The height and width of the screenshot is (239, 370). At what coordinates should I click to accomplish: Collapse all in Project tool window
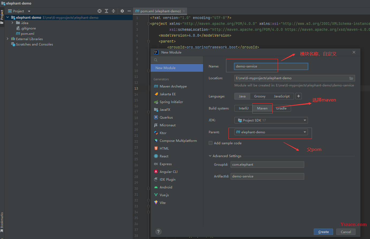pyautogui.click(x=113, y=11)
